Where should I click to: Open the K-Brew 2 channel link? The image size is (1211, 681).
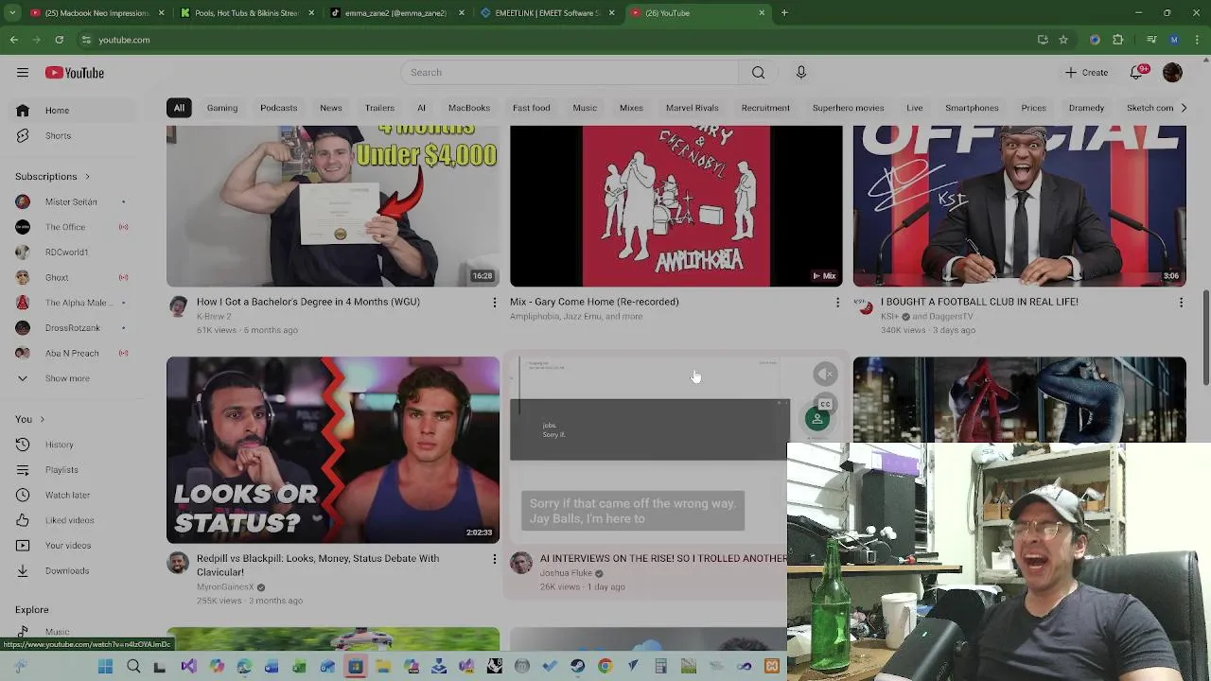(214, 317)
